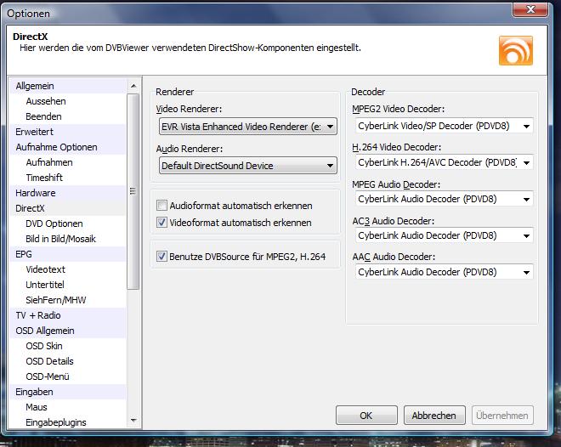Open the Beenden settings page
The height and width of the screenshot is (447, 561).
coord(43,116)
